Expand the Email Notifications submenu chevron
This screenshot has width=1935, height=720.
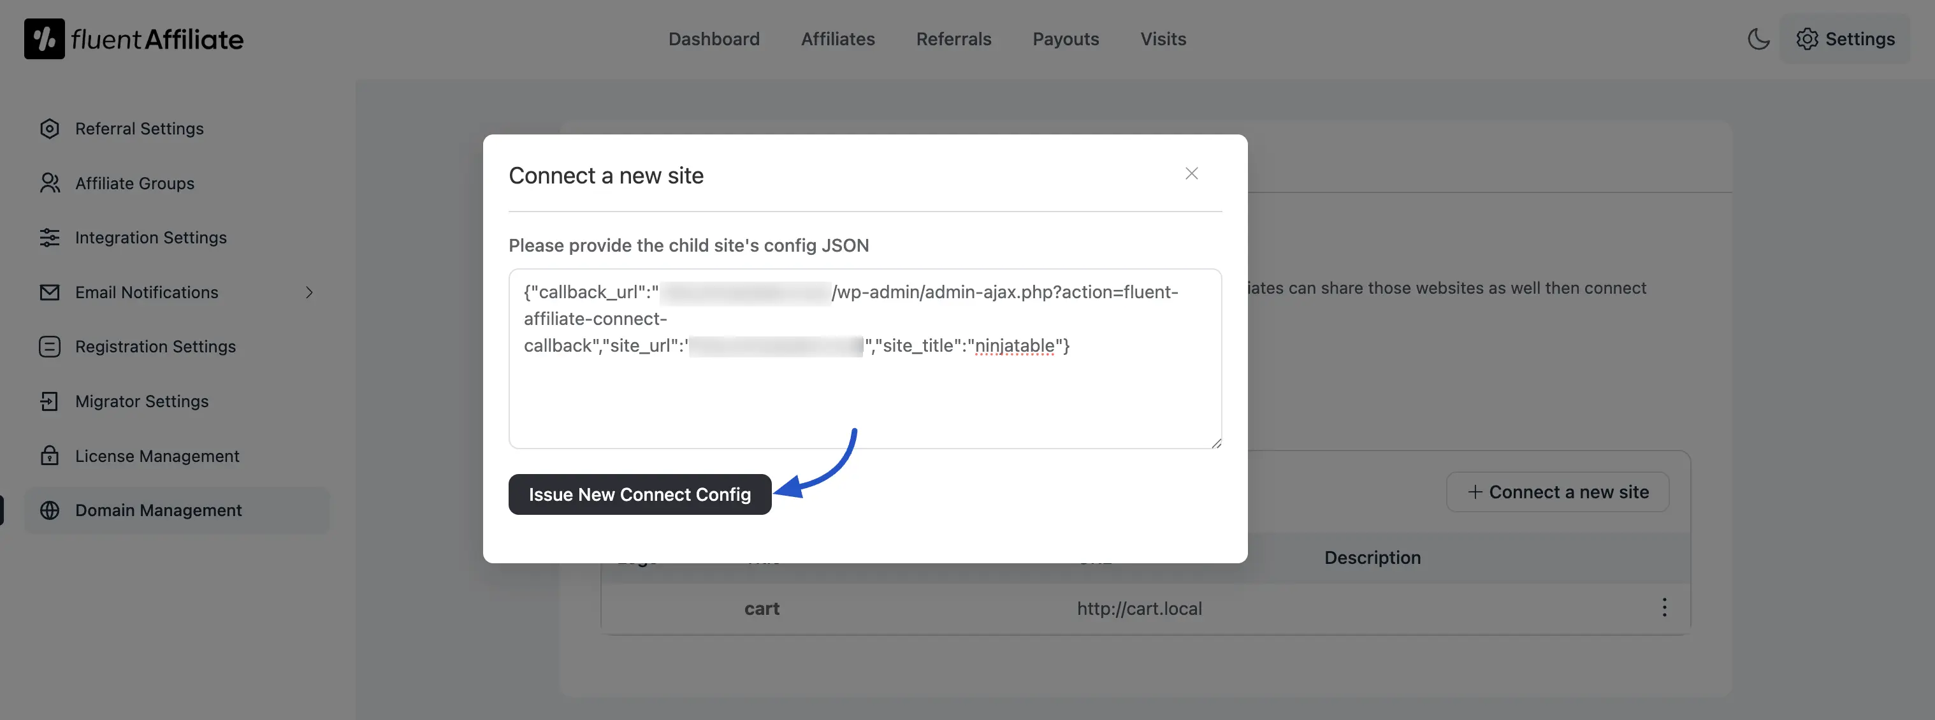click(310, 292)
